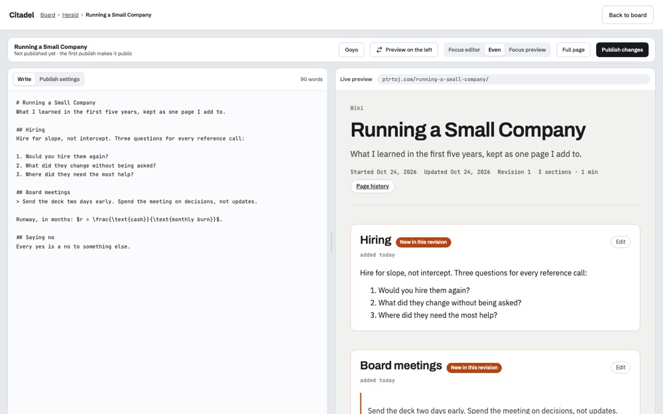The width and height of the screenshot is (663, 414).
Task: Click the pane divider handle between editor and preview
Action: pos(331,242)
